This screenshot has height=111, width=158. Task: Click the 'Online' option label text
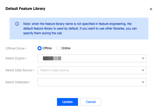tap(66, 48)
